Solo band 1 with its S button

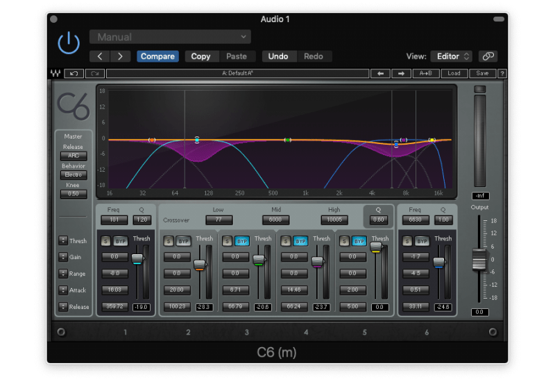(106, 241)
